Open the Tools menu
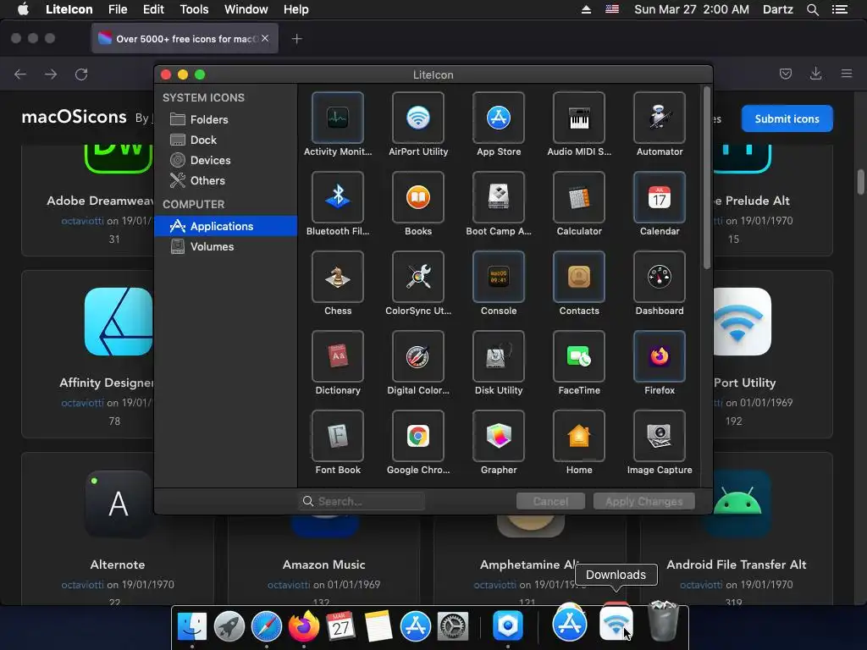867x650 pixels. coord(194,9)
